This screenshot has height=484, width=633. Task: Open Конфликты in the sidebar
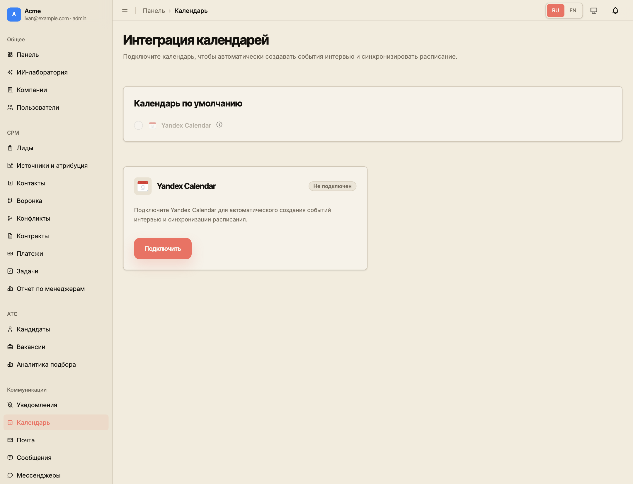click(x=56, y=218)
